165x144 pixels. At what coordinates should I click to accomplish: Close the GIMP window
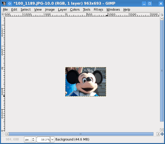tap(161, 4)
